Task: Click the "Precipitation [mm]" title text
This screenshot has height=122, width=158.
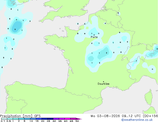Action: (16, 116)
